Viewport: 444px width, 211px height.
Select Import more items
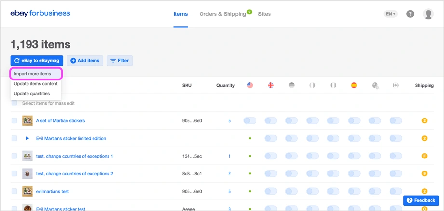(x=36, y=74)
